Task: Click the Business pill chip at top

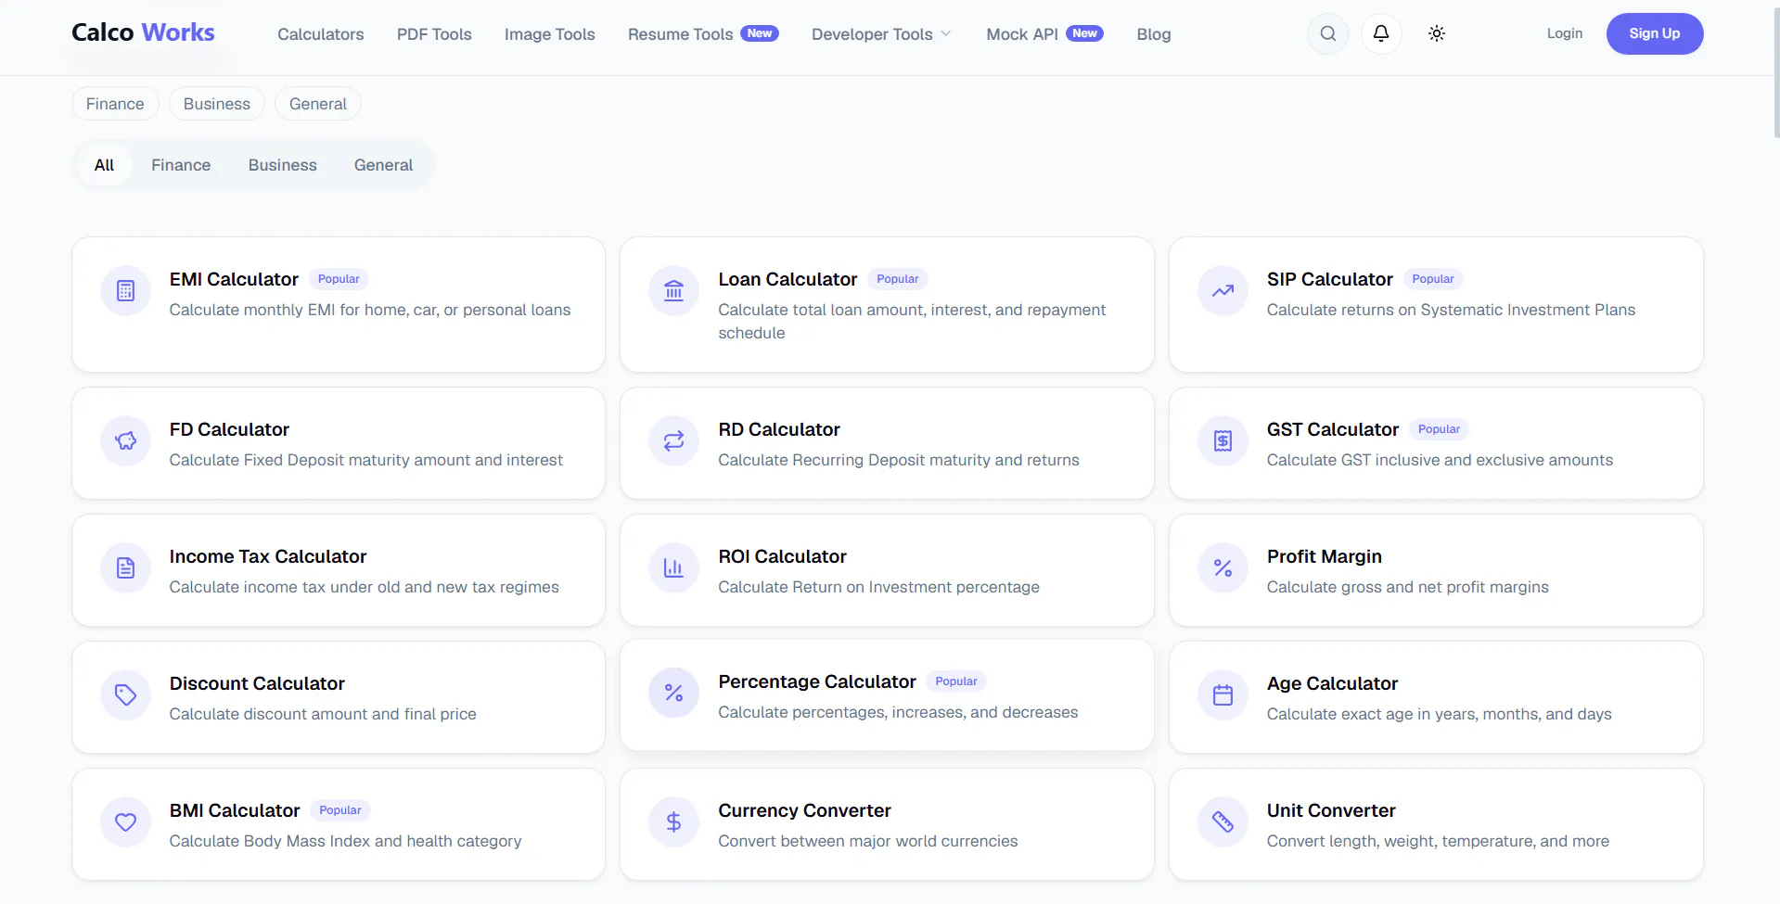Action: (x=217, y=104)
